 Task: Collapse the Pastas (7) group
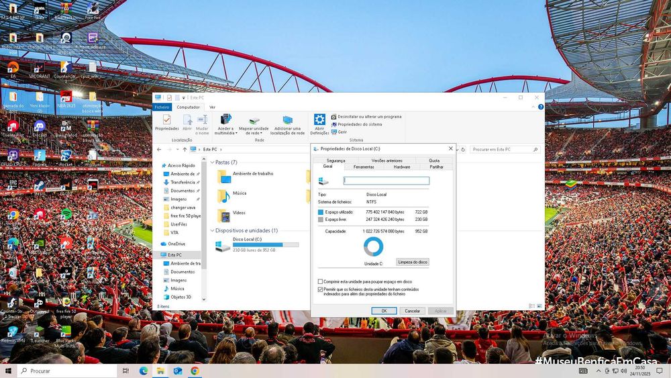tap(212, 162)
